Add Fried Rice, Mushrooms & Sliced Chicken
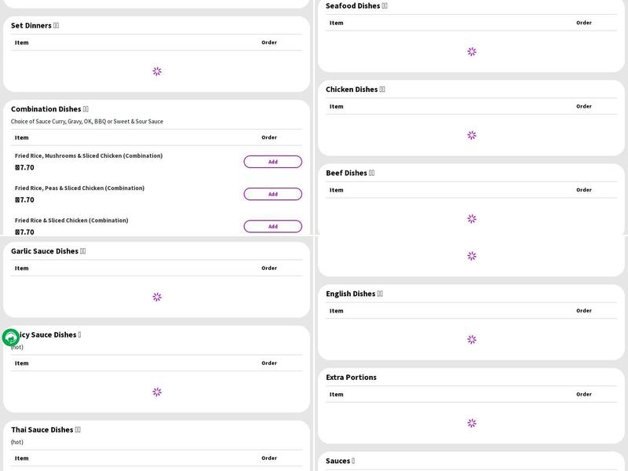Viewport: 628px width, 471px height. 272,162
